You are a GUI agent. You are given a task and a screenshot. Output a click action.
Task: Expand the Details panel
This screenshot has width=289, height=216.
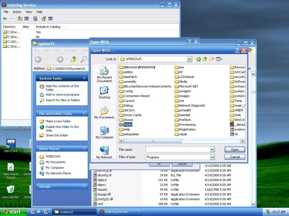click(x=84, y=186)
